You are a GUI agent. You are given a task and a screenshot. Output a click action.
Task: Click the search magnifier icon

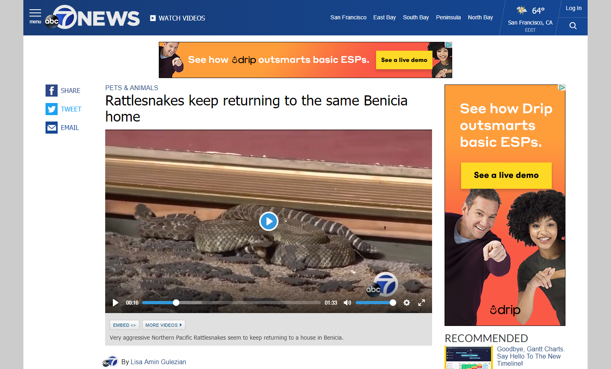coord(573,26)
